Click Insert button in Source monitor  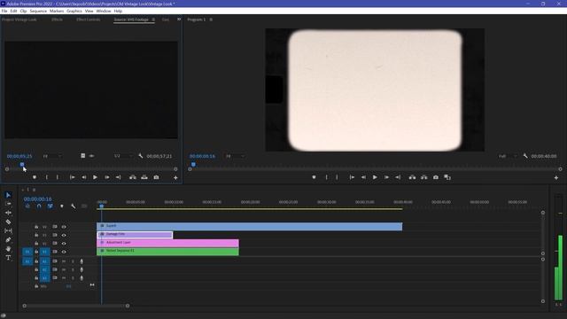tap(133, 177)
